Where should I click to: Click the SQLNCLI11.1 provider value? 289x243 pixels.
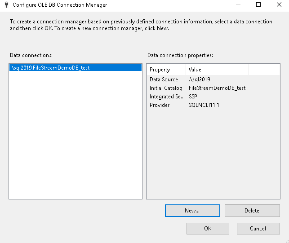pyautogui.click(x=204, y=105)
